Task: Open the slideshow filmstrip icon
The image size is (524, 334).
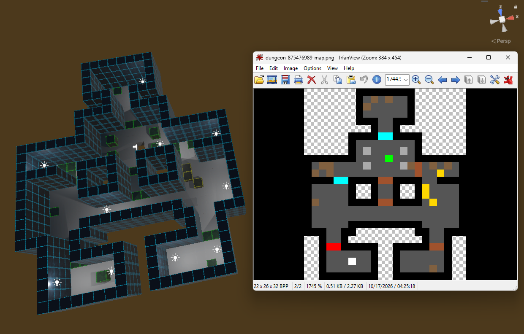Action: click(272, 79)
